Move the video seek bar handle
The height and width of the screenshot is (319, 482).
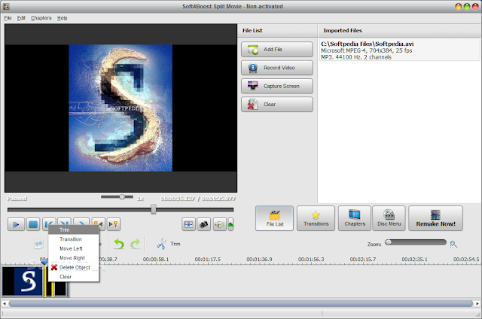point(153,209)
